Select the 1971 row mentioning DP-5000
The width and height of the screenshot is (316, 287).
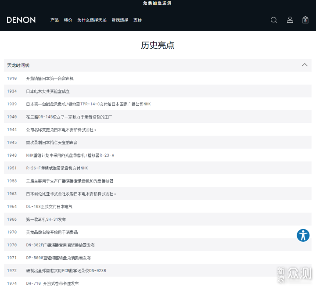[158, 258]
